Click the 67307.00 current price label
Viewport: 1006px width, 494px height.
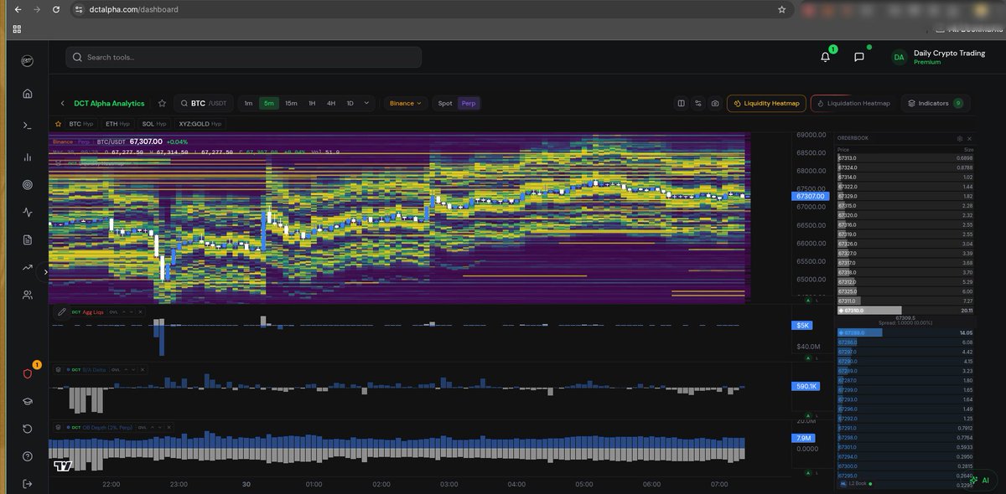[x=809, y=196]
